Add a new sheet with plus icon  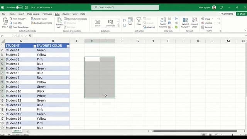[x=28, y=131]
